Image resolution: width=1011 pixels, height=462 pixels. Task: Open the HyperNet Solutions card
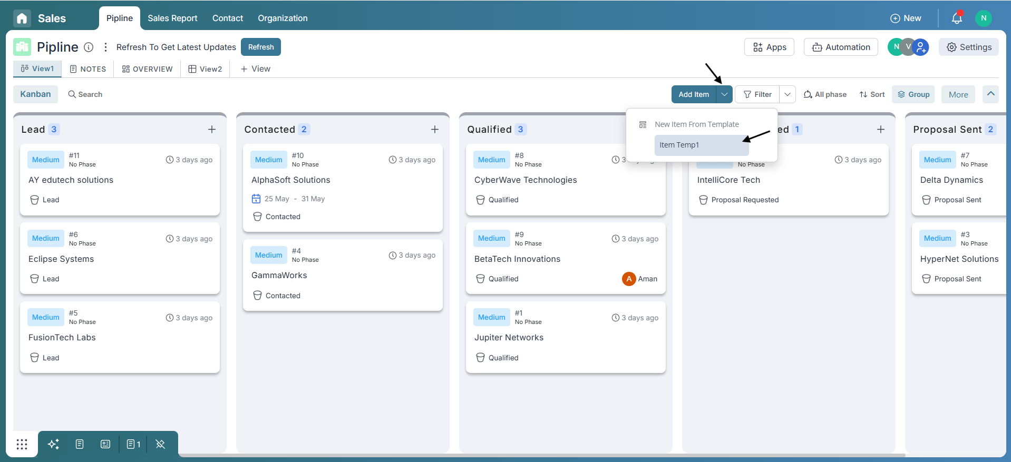[959, 259]
